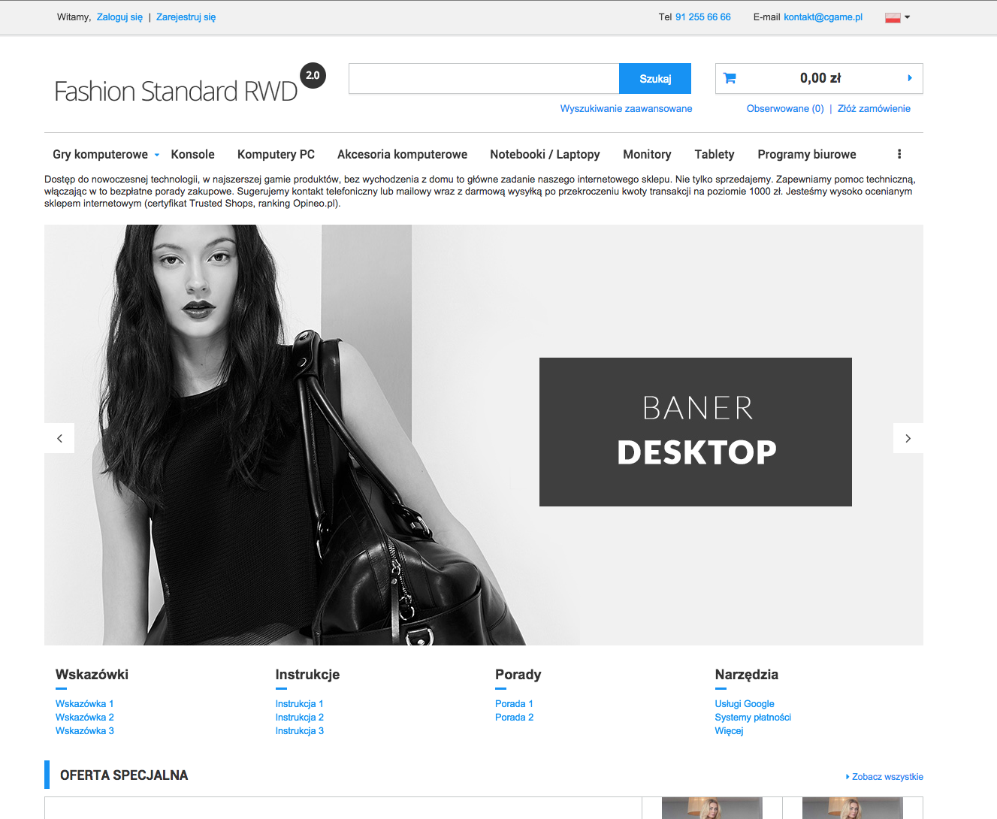This screenshot has height=819, width=997.
Task: Click the Narzędzia section heading
Action: click(746, 675)
